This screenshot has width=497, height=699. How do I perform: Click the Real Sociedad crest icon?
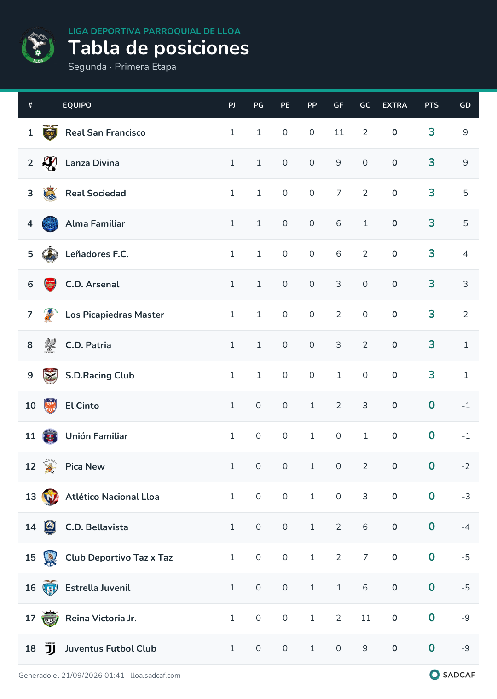(x=50, y=193)
